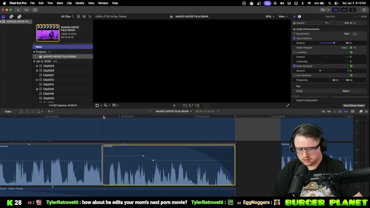Select the 50 Hz frequency radio button
Image resolution: width=370 pixels, height=208 pixels.
tap(330, 80)
